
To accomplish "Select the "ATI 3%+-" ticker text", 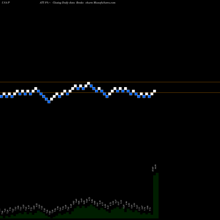I will [45, 3].
